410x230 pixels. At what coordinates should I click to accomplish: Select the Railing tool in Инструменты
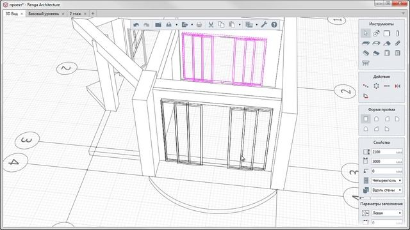[x=366, y=63]
